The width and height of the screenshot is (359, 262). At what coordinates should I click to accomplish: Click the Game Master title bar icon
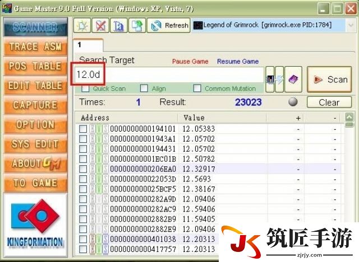(7, 8)
